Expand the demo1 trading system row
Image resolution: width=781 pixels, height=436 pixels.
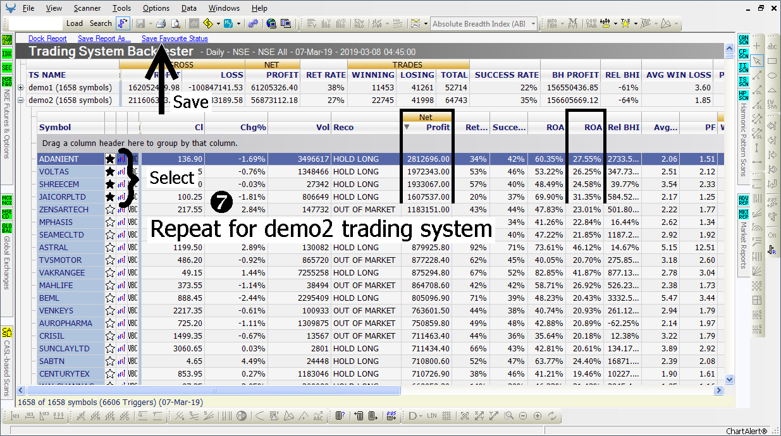click(22, 88)
